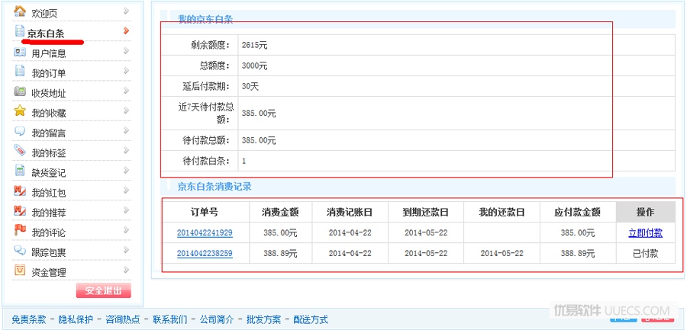Click the document icon beside 京东白条
The image size is (687, 330).
pos(20,31)
